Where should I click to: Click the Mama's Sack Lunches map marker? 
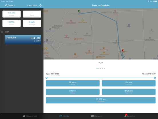[97, 57]
